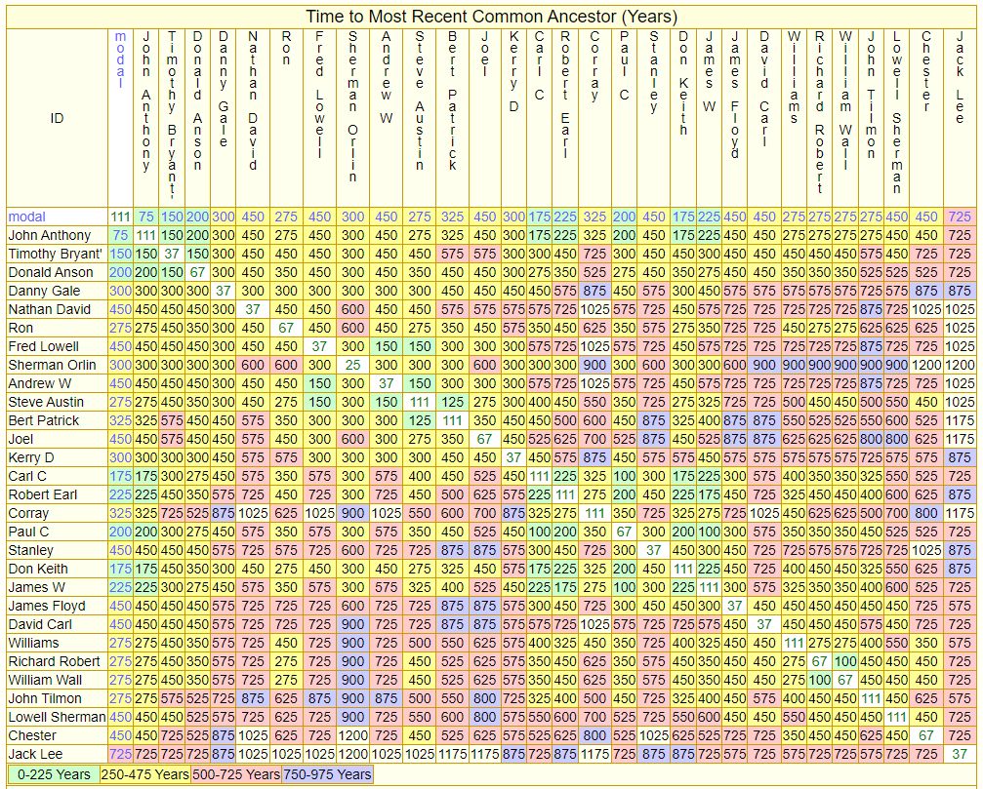Viewport: 983px width, 789px height.
Task: Click the 67 cell in the Ron row
Action: coord(286,328)
